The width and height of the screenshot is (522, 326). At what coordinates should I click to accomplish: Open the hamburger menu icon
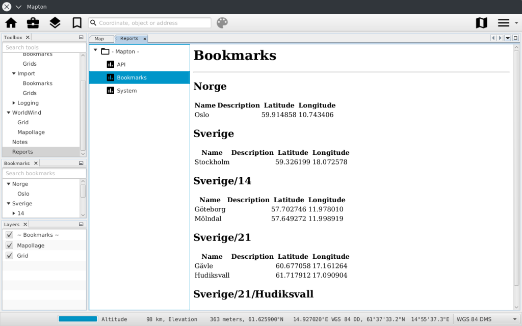pyautogui.click(x=503, y=22)
